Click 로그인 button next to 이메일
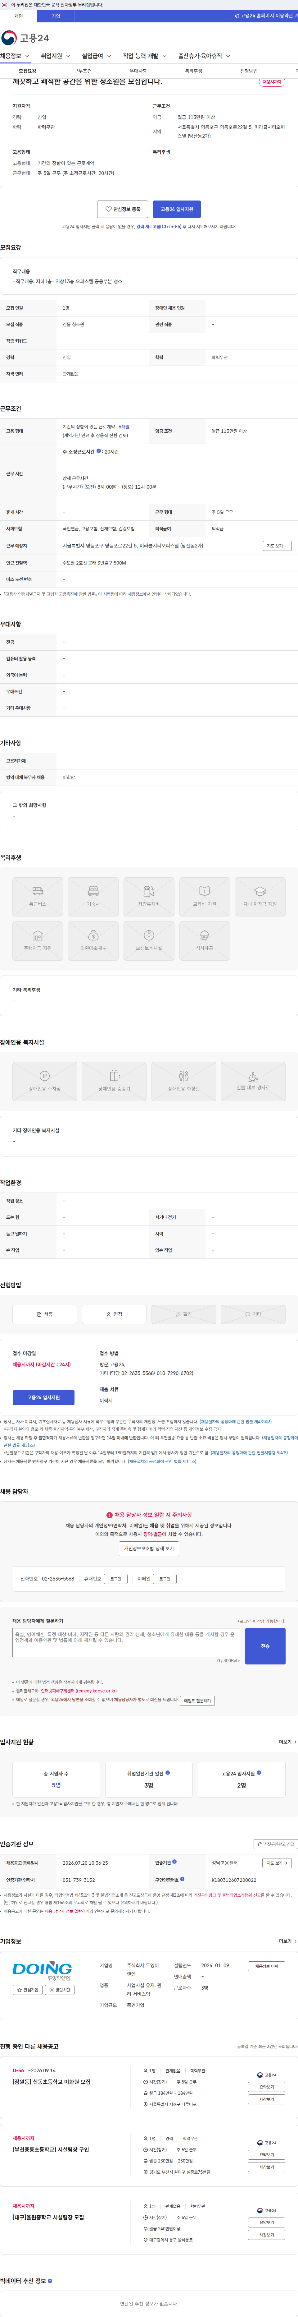 point(164,1579)
